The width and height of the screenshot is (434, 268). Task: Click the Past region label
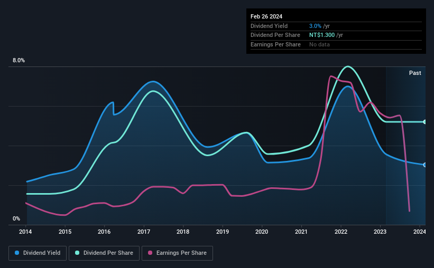(415, 73)
